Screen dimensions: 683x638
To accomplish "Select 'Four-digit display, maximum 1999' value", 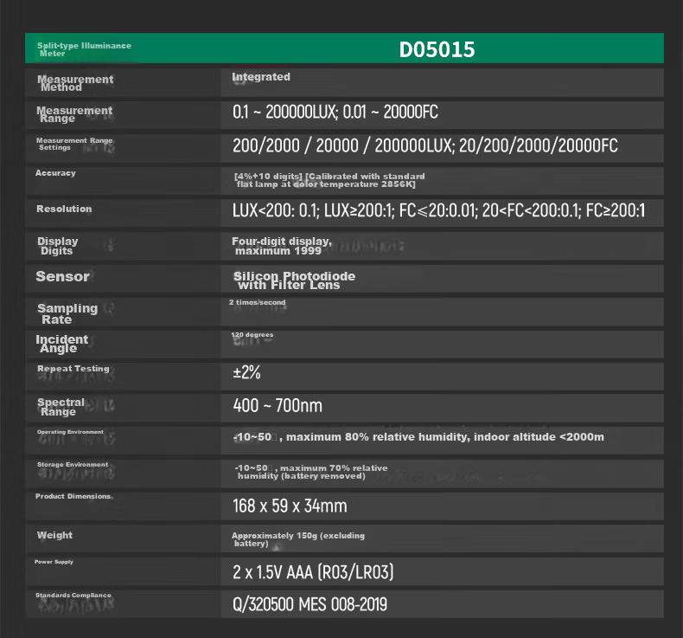I will coord(282,246).
